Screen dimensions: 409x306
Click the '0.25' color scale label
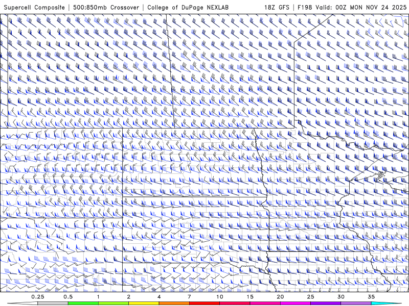[38, 297]
